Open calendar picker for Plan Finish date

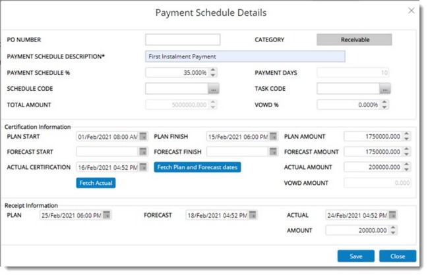click(273, 137)
